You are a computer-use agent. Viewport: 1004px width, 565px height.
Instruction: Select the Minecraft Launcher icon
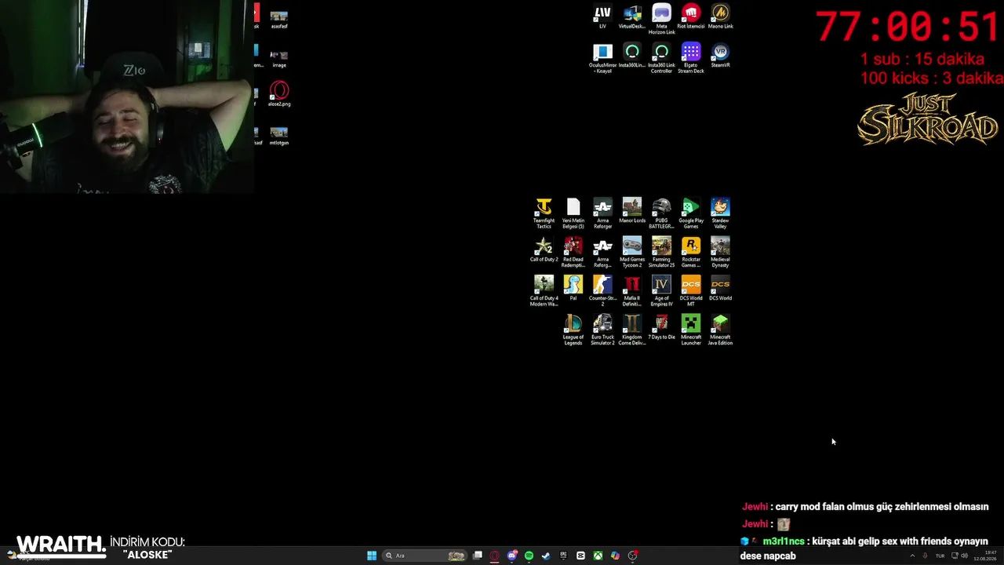click(691, 330)
